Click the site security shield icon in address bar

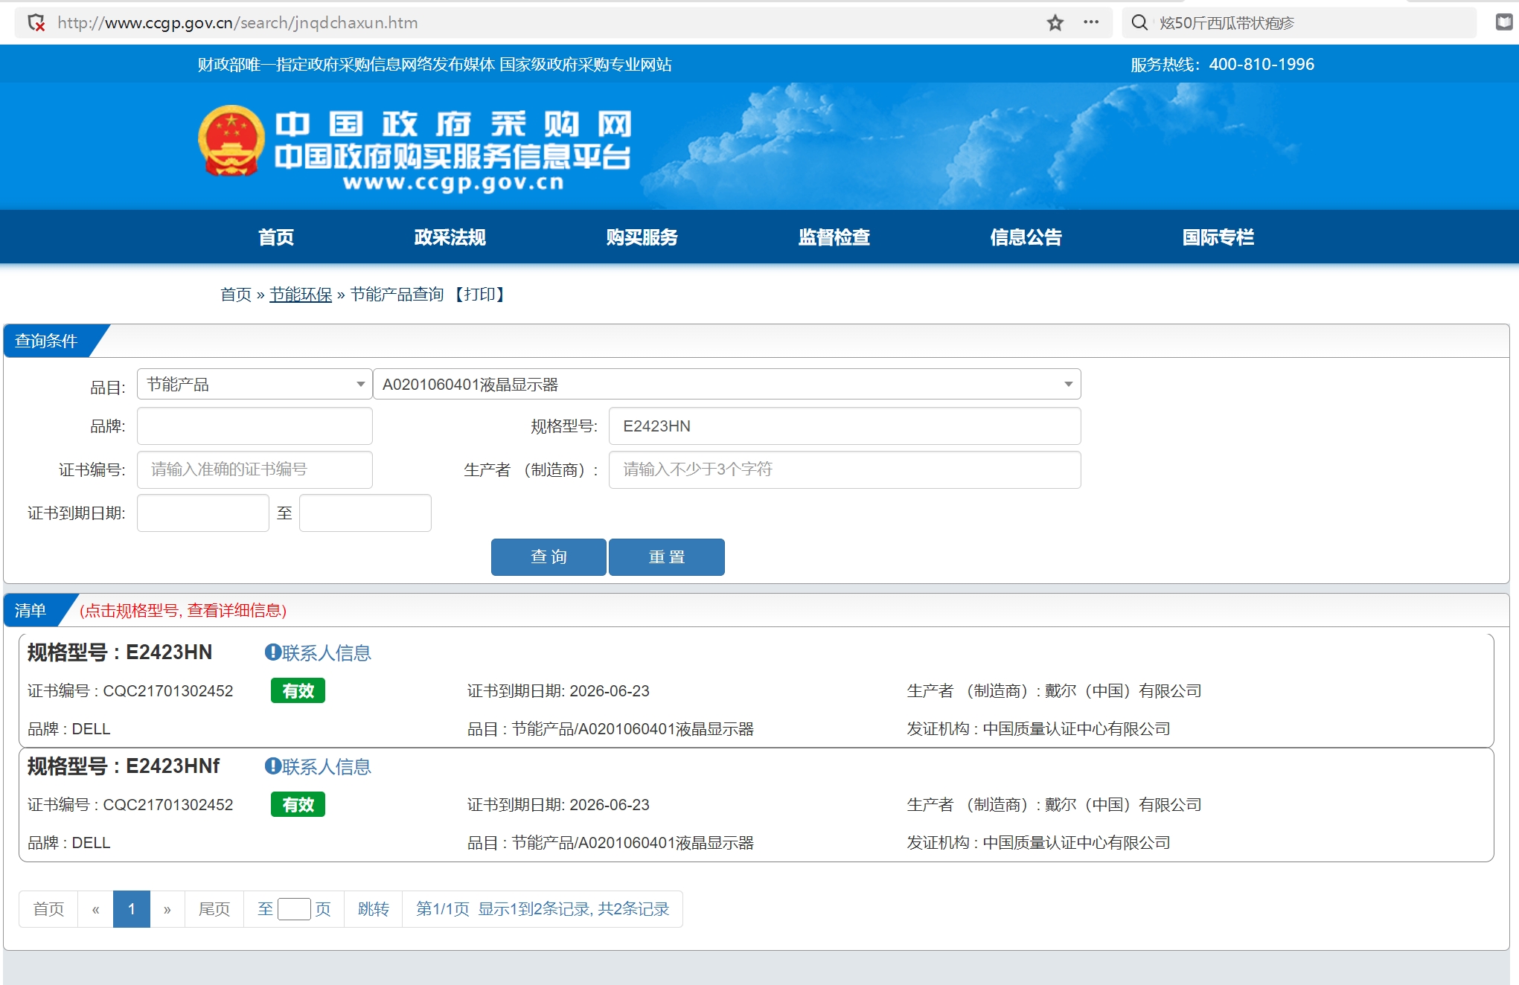(36, 23)
